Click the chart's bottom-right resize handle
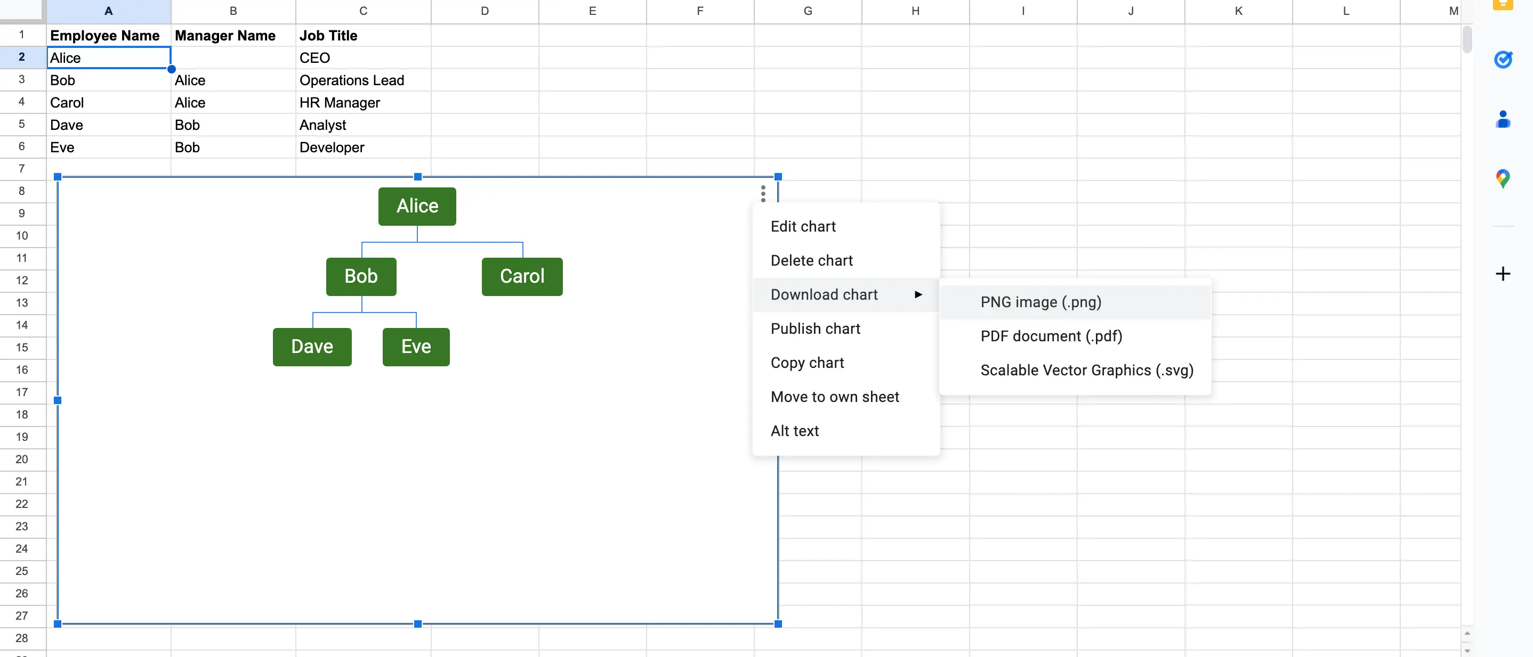The height and width of the screenshot is (657, 1533). 778,623
